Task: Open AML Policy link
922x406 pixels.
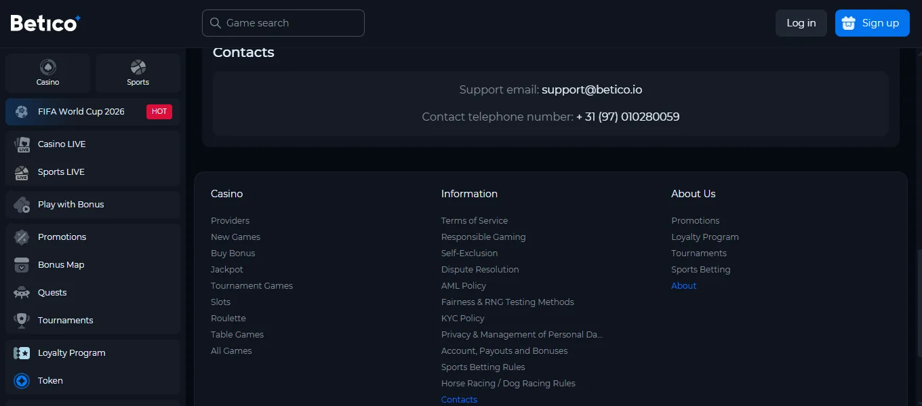Action: coord(464,286)
